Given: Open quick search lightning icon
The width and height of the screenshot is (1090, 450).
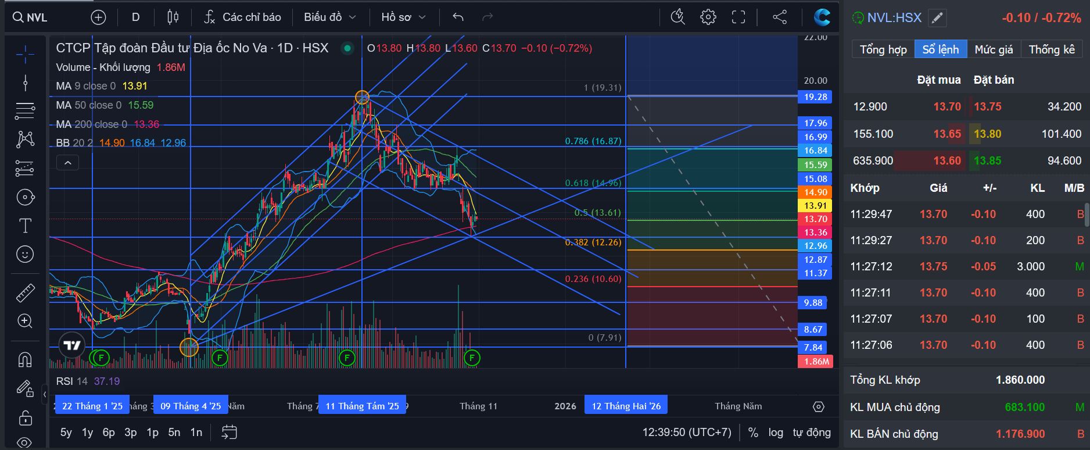Looking at the screenshot, I should point(678,17).
